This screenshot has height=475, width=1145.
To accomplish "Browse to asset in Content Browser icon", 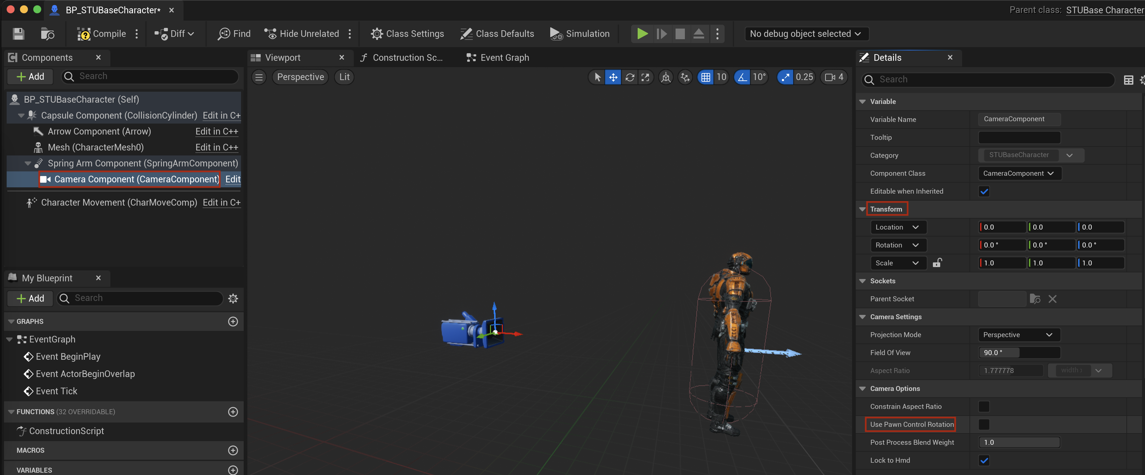I will 47,34.
